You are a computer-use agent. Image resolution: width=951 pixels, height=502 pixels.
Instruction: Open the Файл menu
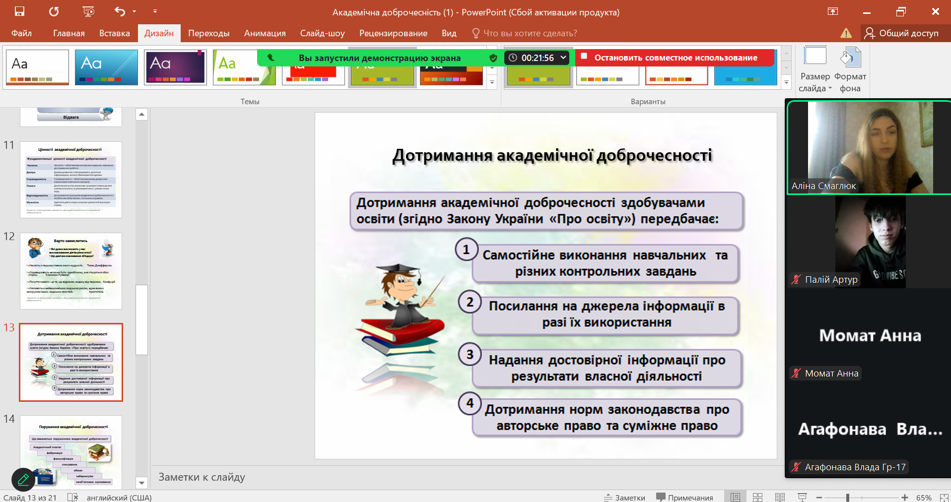pos(21,33)
